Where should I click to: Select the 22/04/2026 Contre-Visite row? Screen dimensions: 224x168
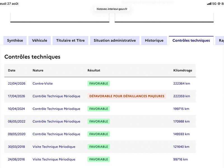point(100,83)
